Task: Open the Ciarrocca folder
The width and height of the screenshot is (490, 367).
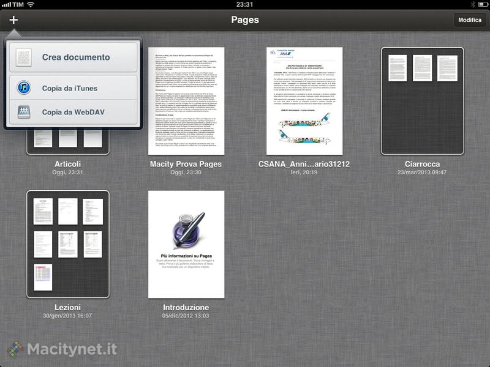Action: pos(422,101)
